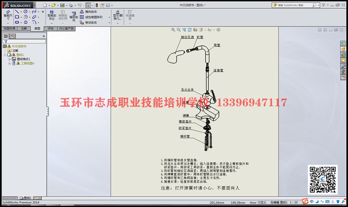Open the Hide/Show Items glasses dropdown
Screen dimensions: 348x207
tap(214, 30)
